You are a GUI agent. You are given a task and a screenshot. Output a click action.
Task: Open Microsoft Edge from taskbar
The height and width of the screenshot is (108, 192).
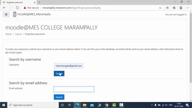77,105
